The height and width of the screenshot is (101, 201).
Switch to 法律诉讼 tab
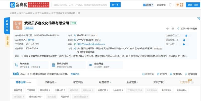(51, 82)
